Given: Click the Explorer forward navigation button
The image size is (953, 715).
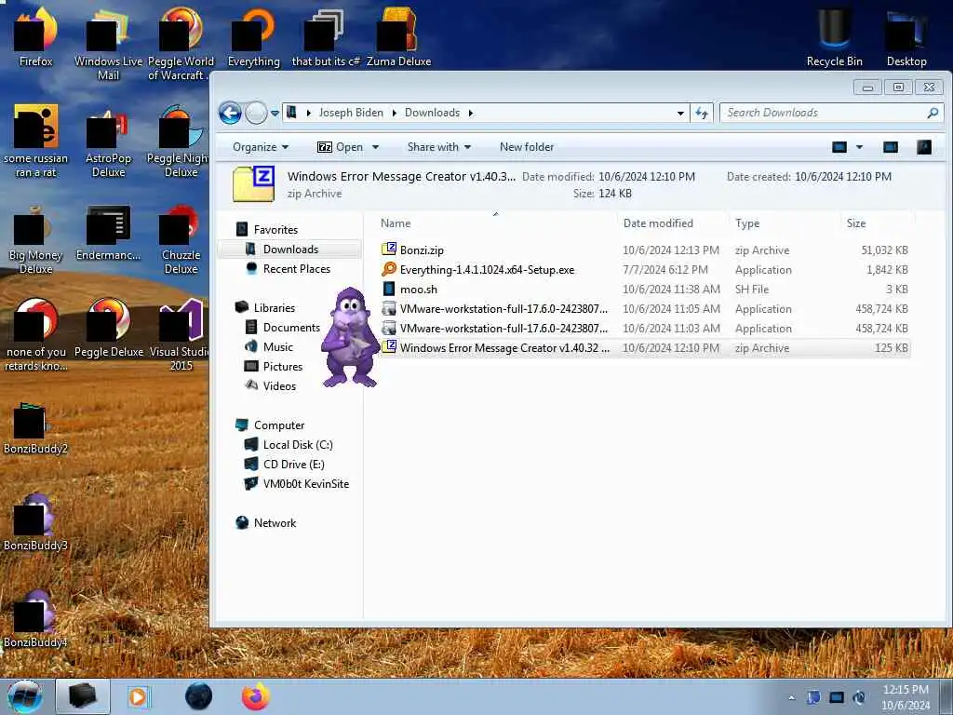Looking at the screenshot, I should 256,113.
